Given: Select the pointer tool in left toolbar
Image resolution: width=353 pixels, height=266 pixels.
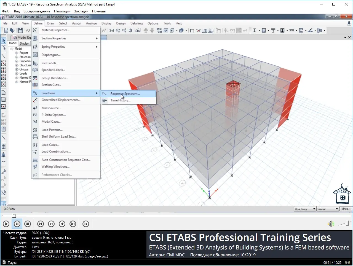Looking at the screenshot, I should [x=4, y=41].
